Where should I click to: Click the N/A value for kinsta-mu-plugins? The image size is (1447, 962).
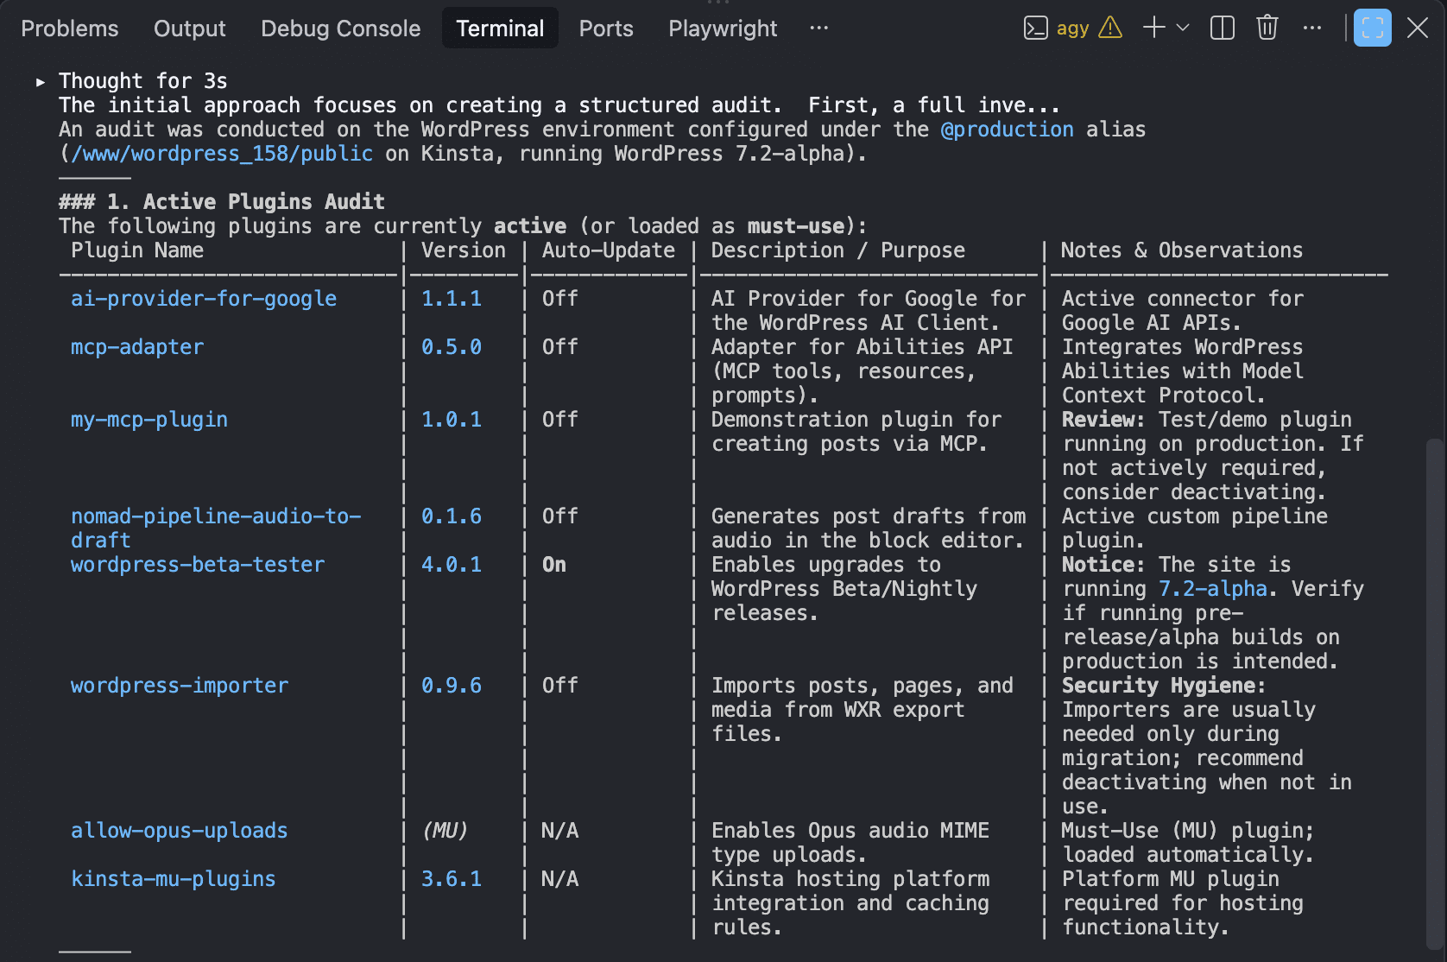(559, 879)
